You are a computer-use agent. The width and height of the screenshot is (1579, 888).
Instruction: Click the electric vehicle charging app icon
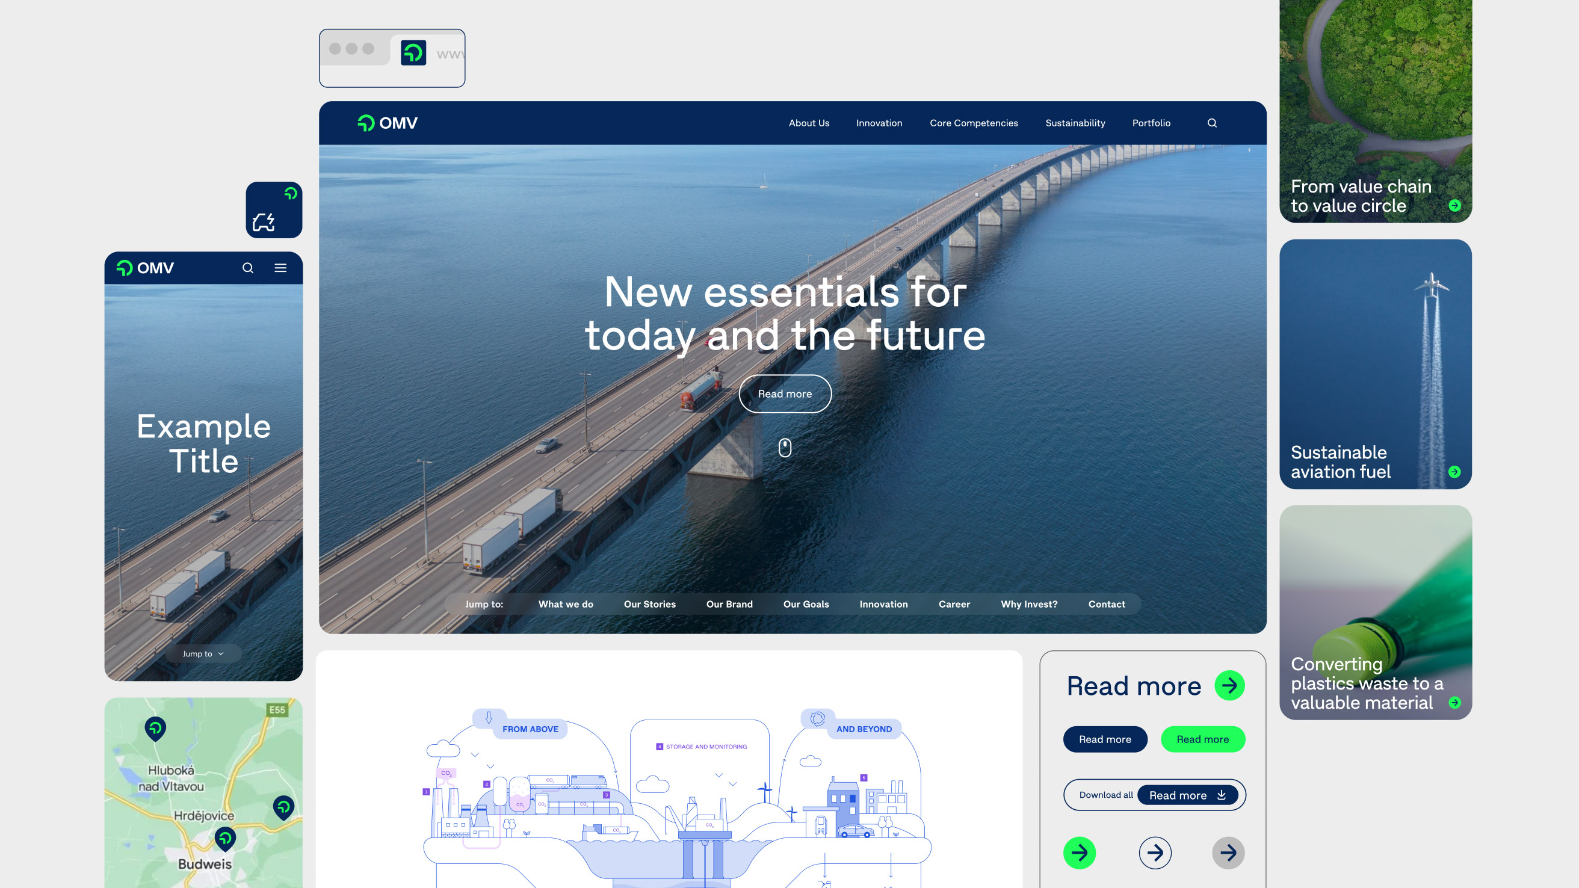[273, 210]
